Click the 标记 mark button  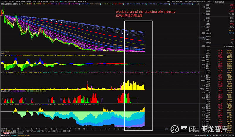(x=195, y=1)
